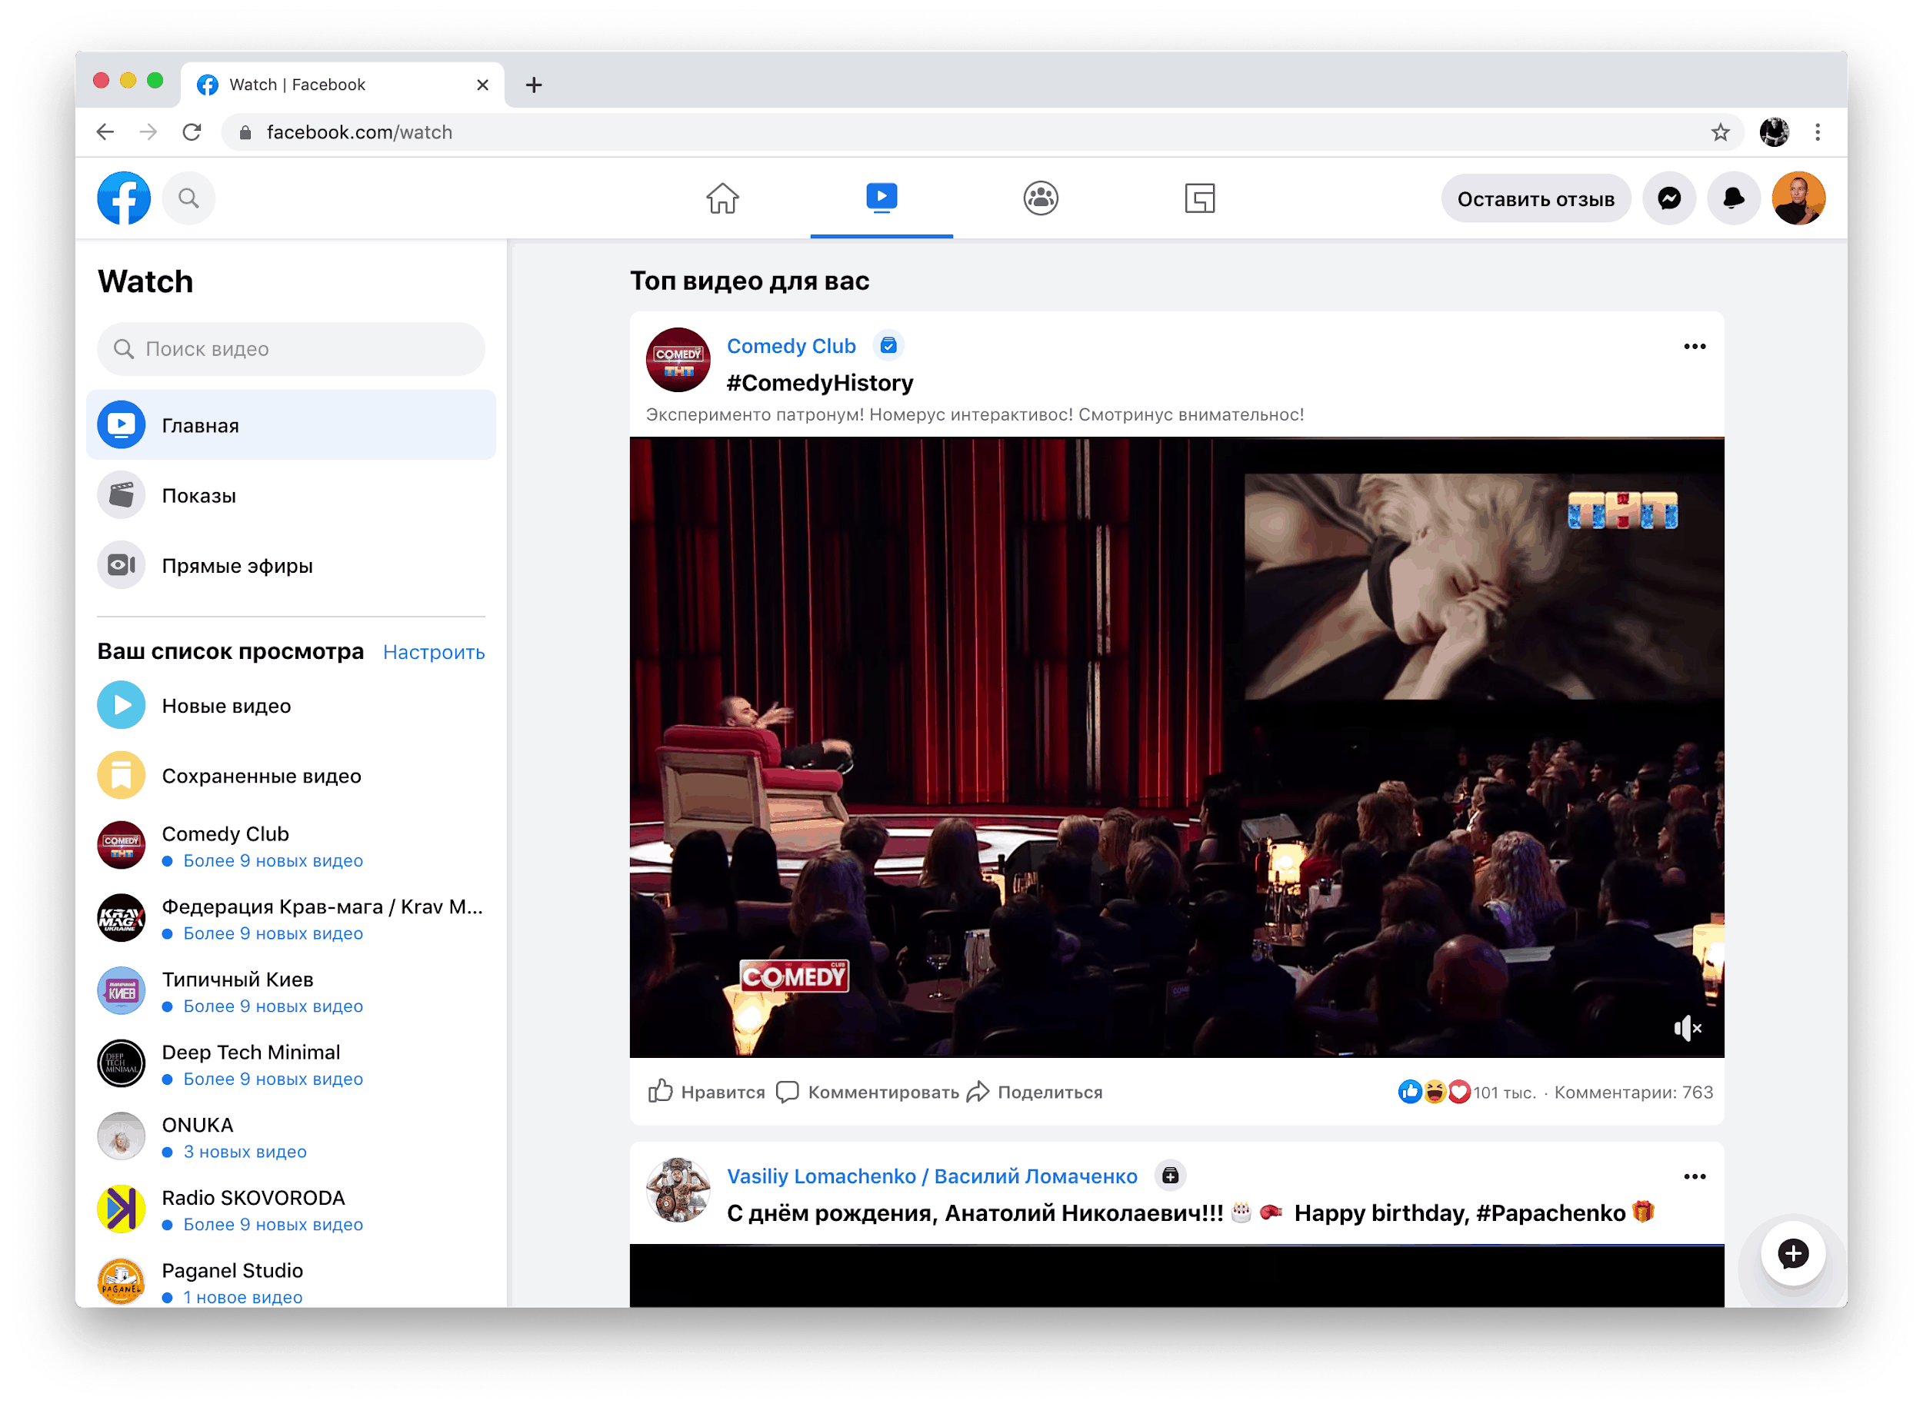
Task: Click the #ComedyHistory post title
Action: [820, 383]
